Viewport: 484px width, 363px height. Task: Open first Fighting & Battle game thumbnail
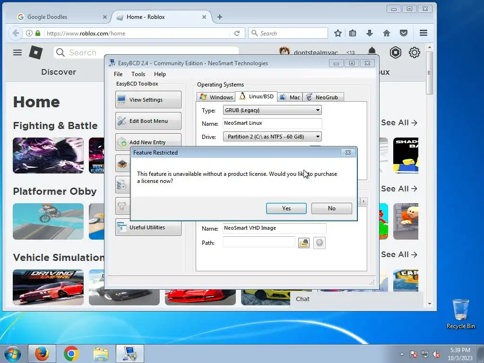tap(48, 156)
